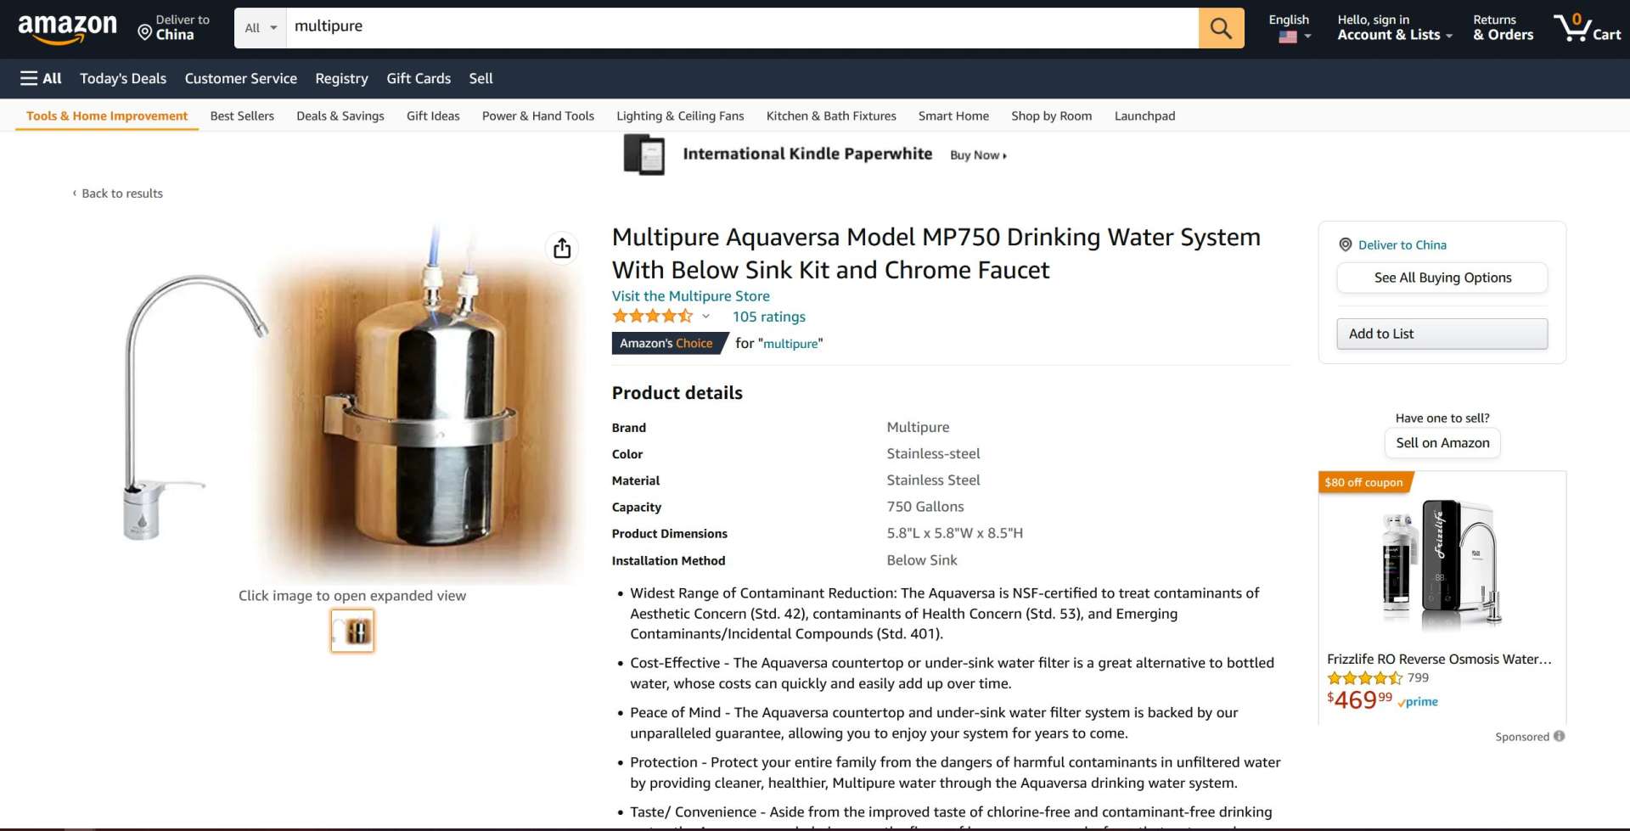Expand the English language selector

(1290, 28)
